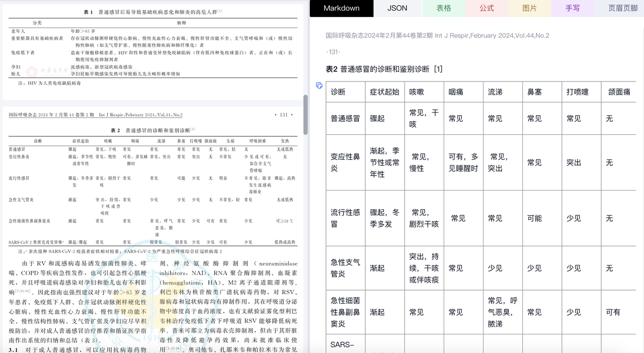Switch to the 手写 tab
Image resolution: width=644 pixels, height=353 pixels.
572,9
